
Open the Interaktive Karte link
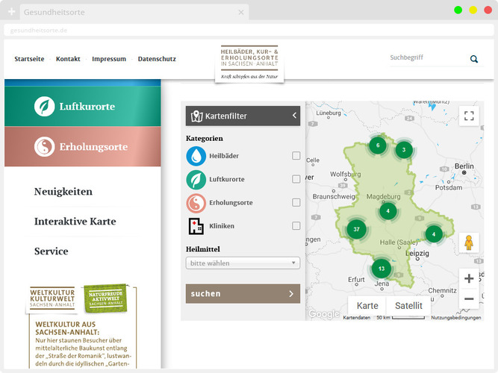click(75, 222)
